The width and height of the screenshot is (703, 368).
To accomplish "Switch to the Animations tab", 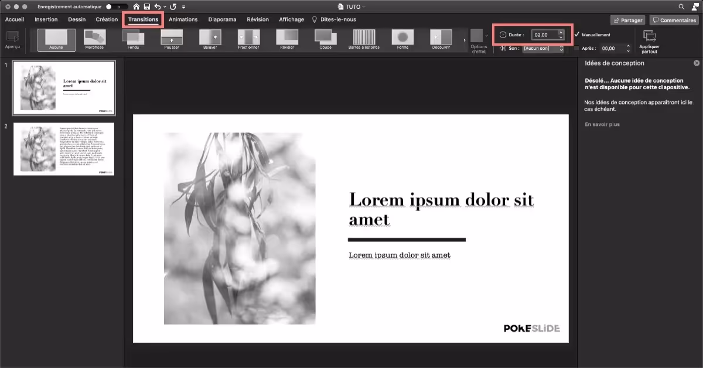I will [183, 19].
